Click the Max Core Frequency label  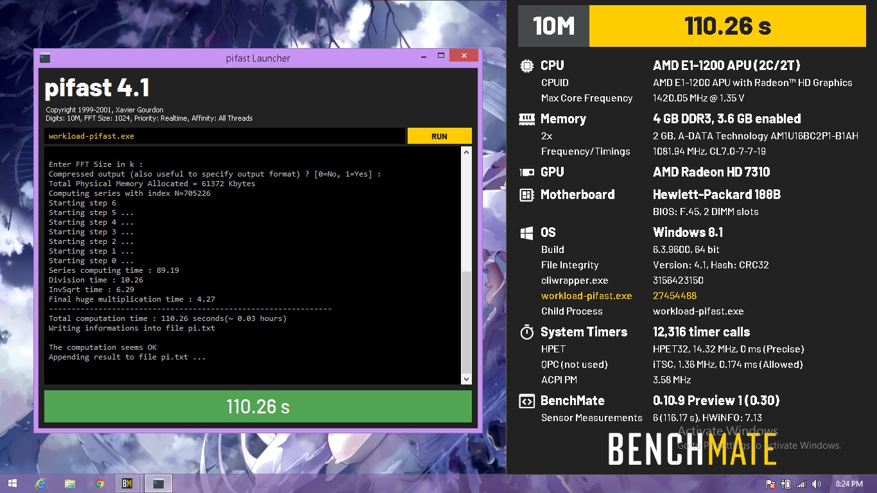[587, 98]
